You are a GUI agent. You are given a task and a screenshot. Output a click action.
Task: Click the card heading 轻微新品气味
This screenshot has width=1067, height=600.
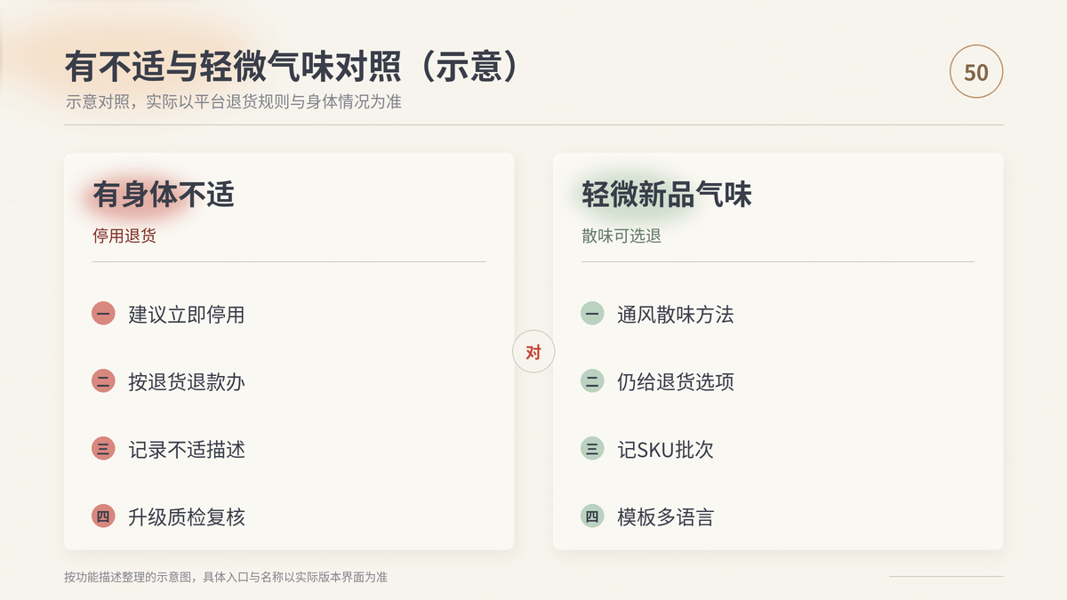pos(667,195)
